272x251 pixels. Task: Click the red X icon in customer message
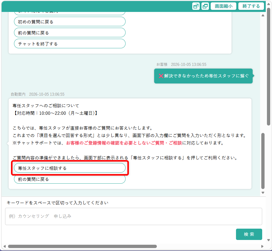161,76
